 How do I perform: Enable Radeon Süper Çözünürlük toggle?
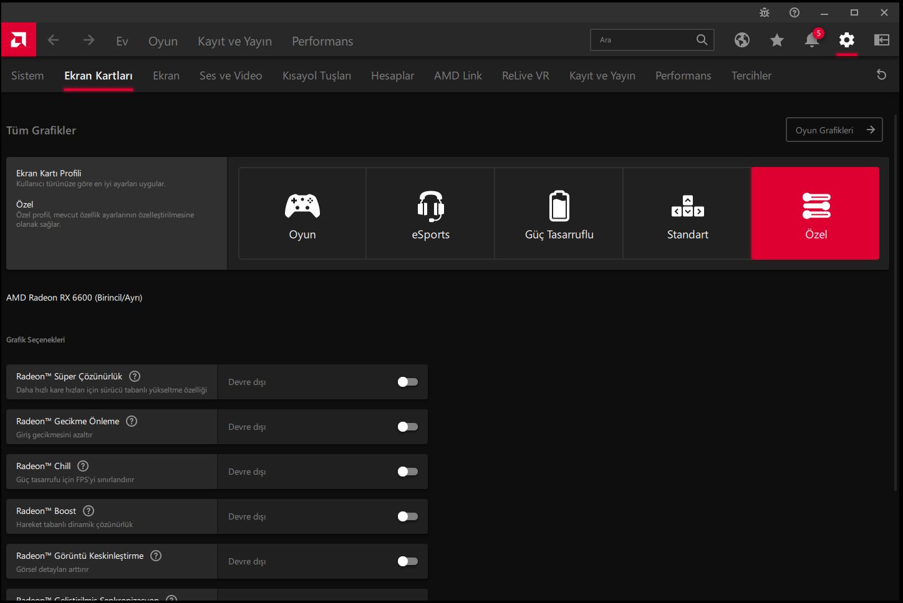[x=408, y=382]
